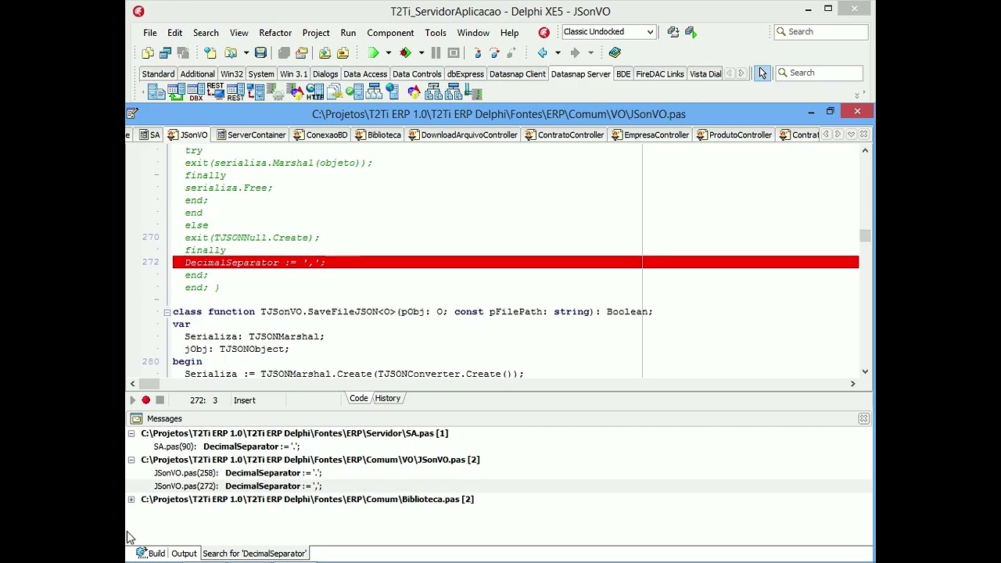Click the Trace Into icon

coord(478,52)
